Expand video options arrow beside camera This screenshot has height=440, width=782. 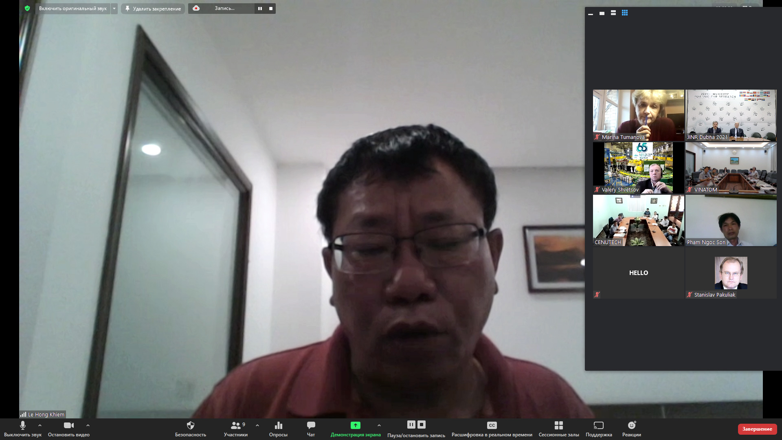[88, 425]
